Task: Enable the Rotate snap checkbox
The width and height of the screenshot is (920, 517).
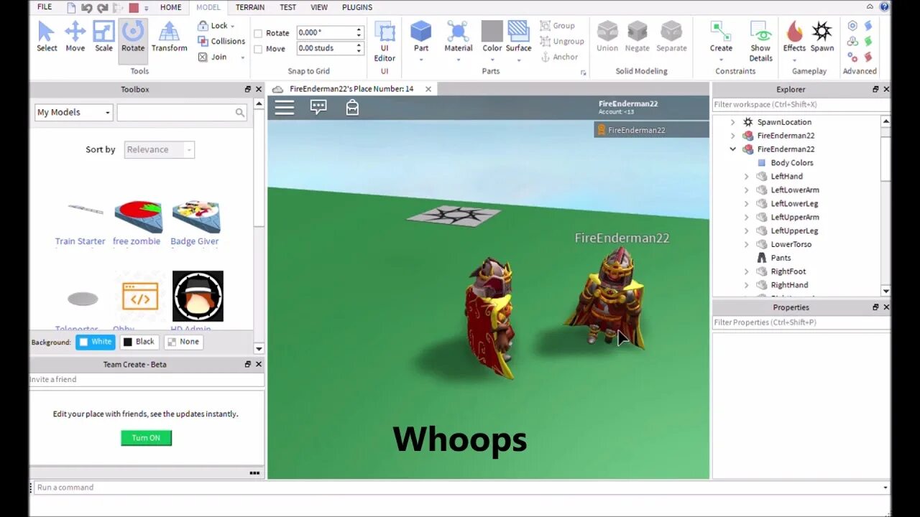Action: point(258,33)
